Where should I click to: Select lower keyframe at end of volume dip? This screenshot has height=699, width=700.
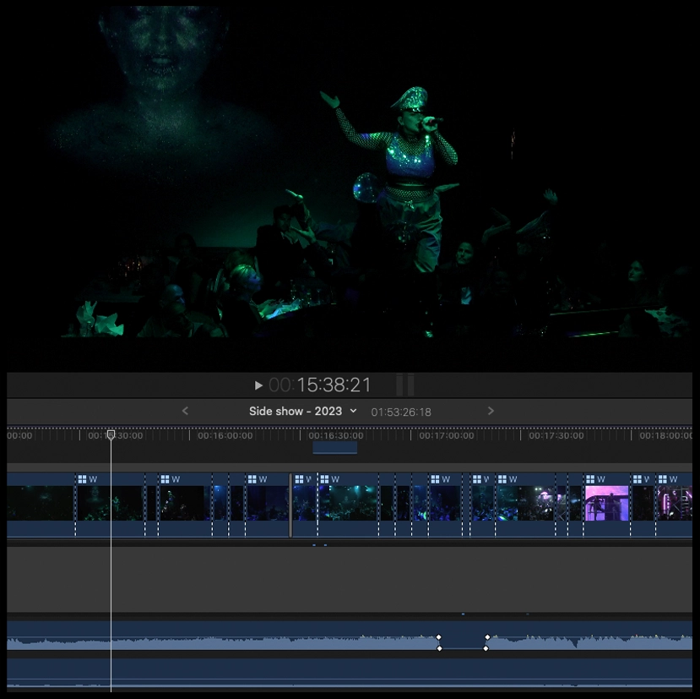tap(486, 648)
